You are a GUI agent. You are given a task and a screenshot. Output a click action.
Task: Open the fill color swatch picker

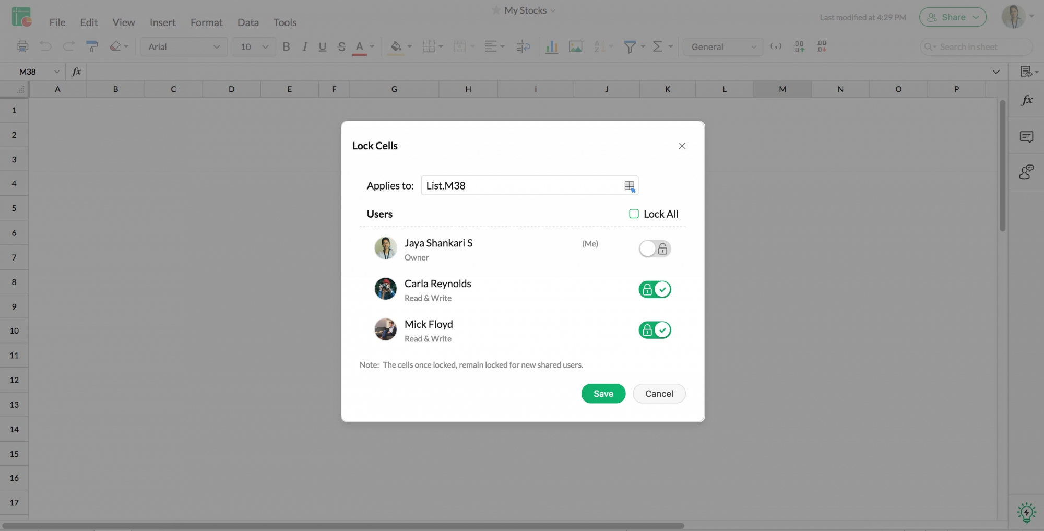click(409, 46)
